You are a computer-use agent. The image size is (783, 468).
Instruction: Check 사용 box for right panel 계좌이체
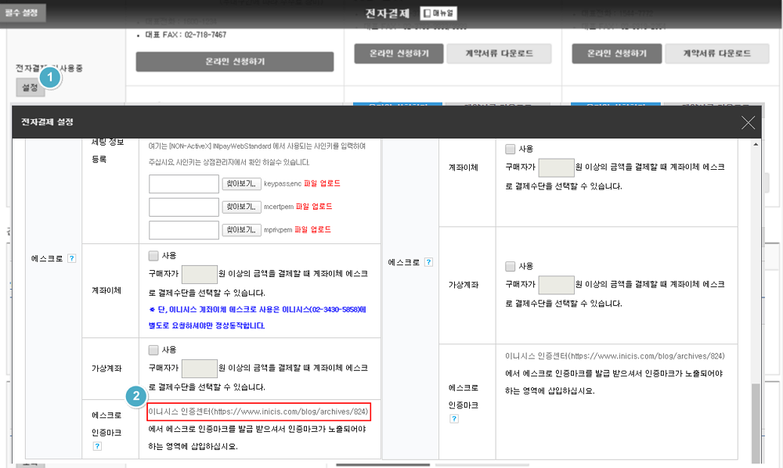[x=511, y=149]
